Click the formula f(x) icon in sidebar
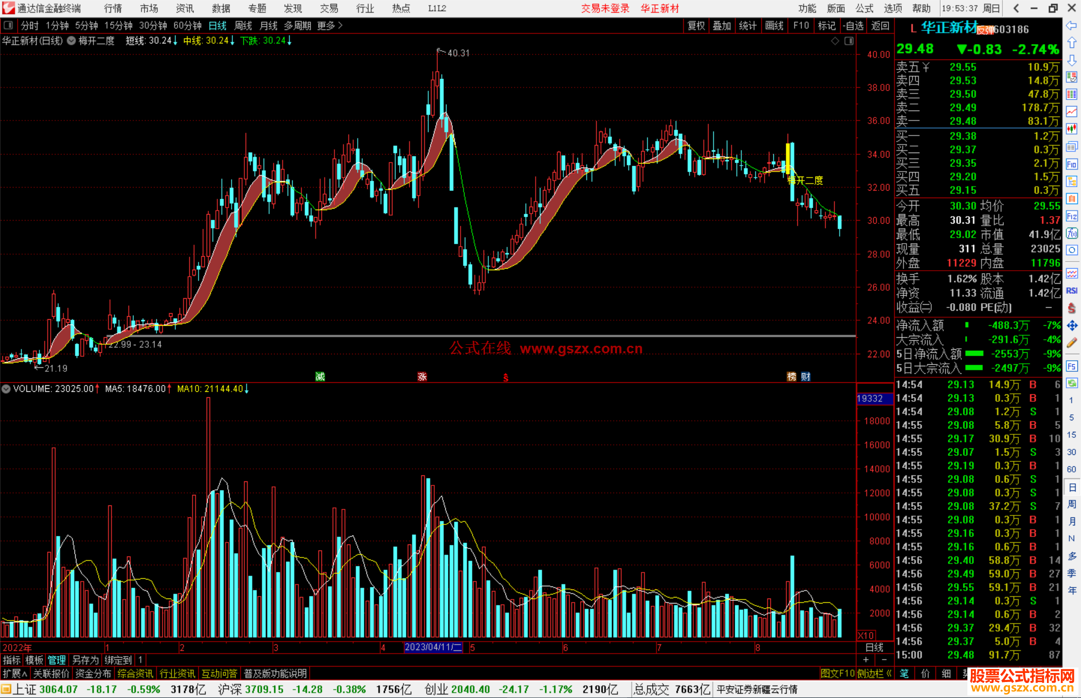Image resolution: width=1081 pixels, height=698 pixels. [x=1071, y=233]
